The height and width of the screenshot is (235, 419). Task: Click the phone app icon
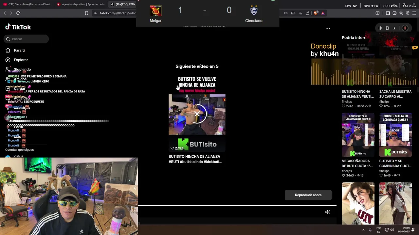click(387, 28)
